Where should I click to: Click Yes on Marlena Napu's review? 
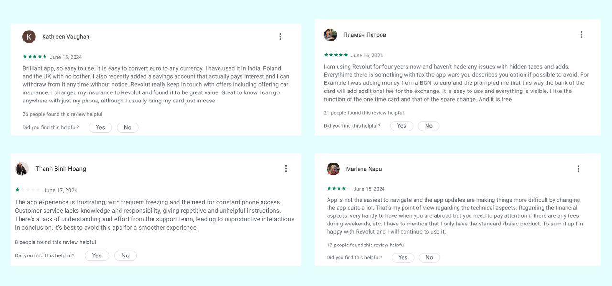[x=403, y=257]
